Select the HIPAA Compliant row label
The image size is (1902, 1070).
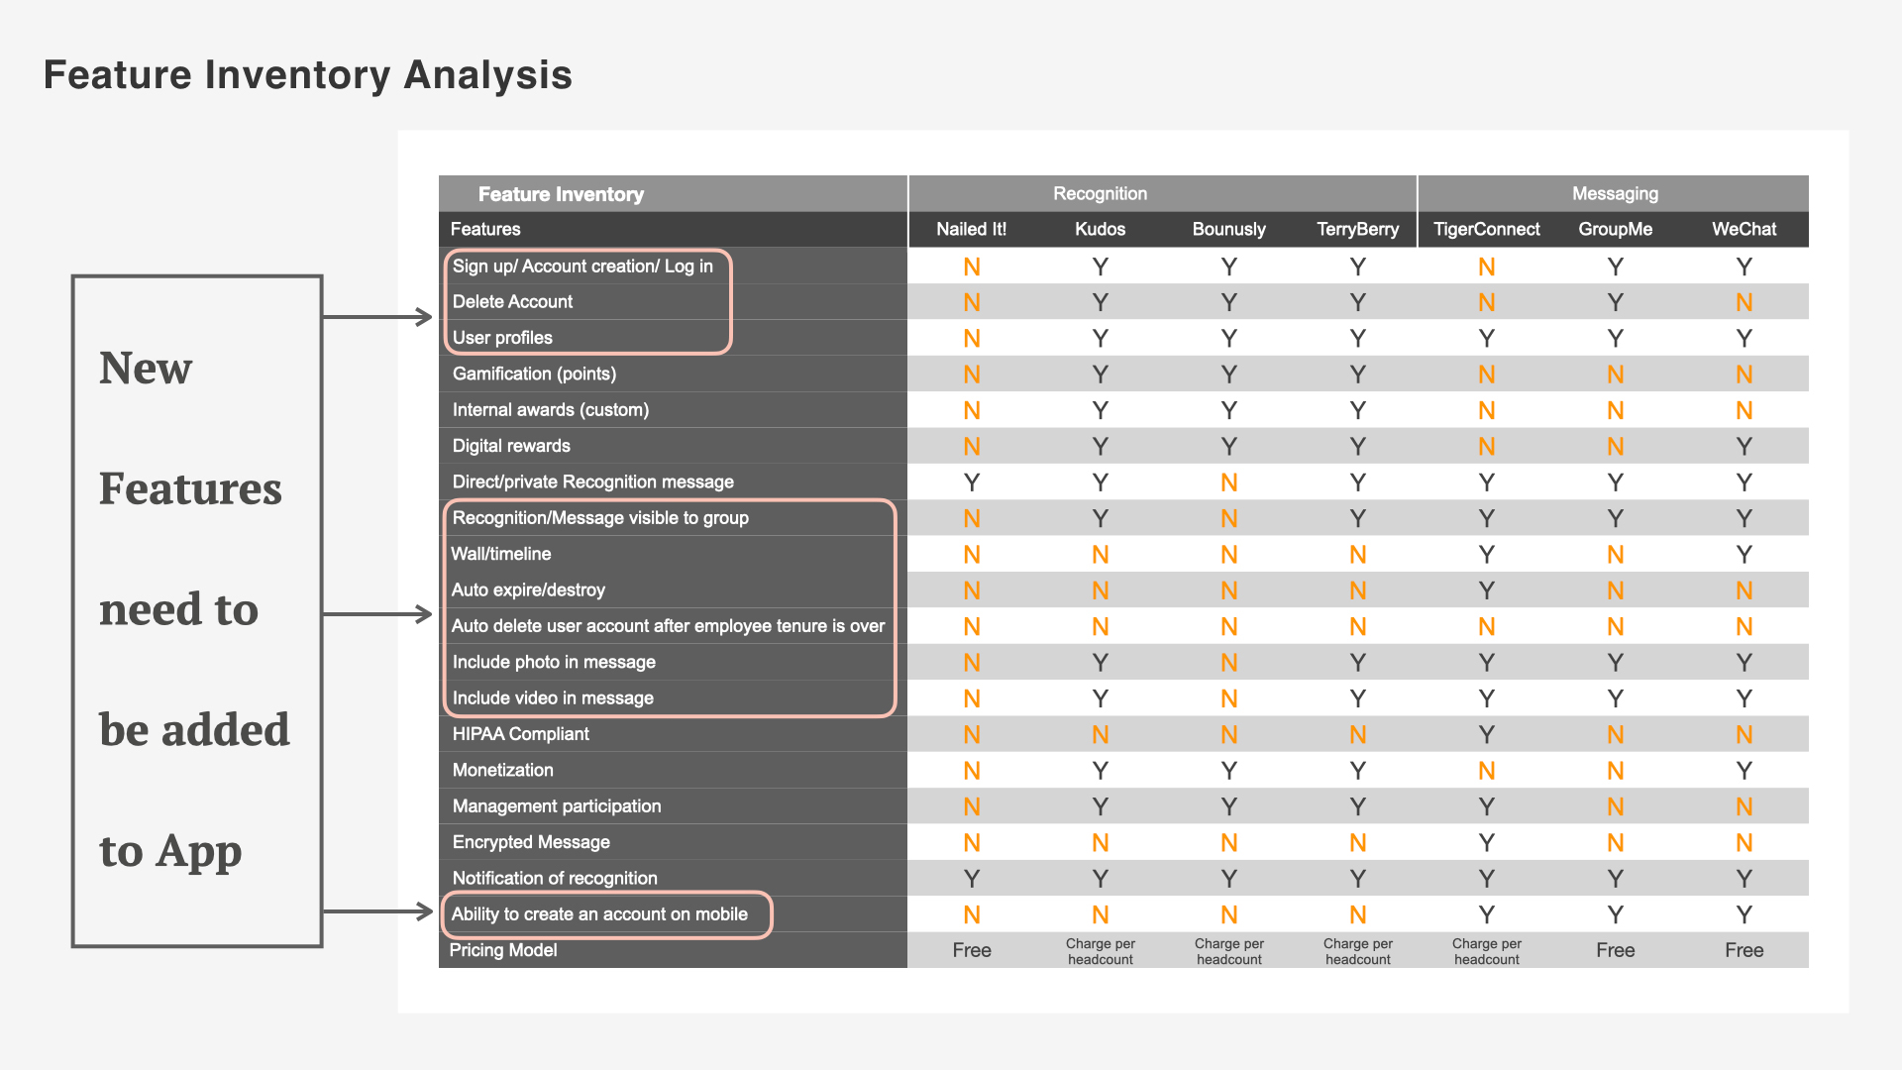coord(520,734)
